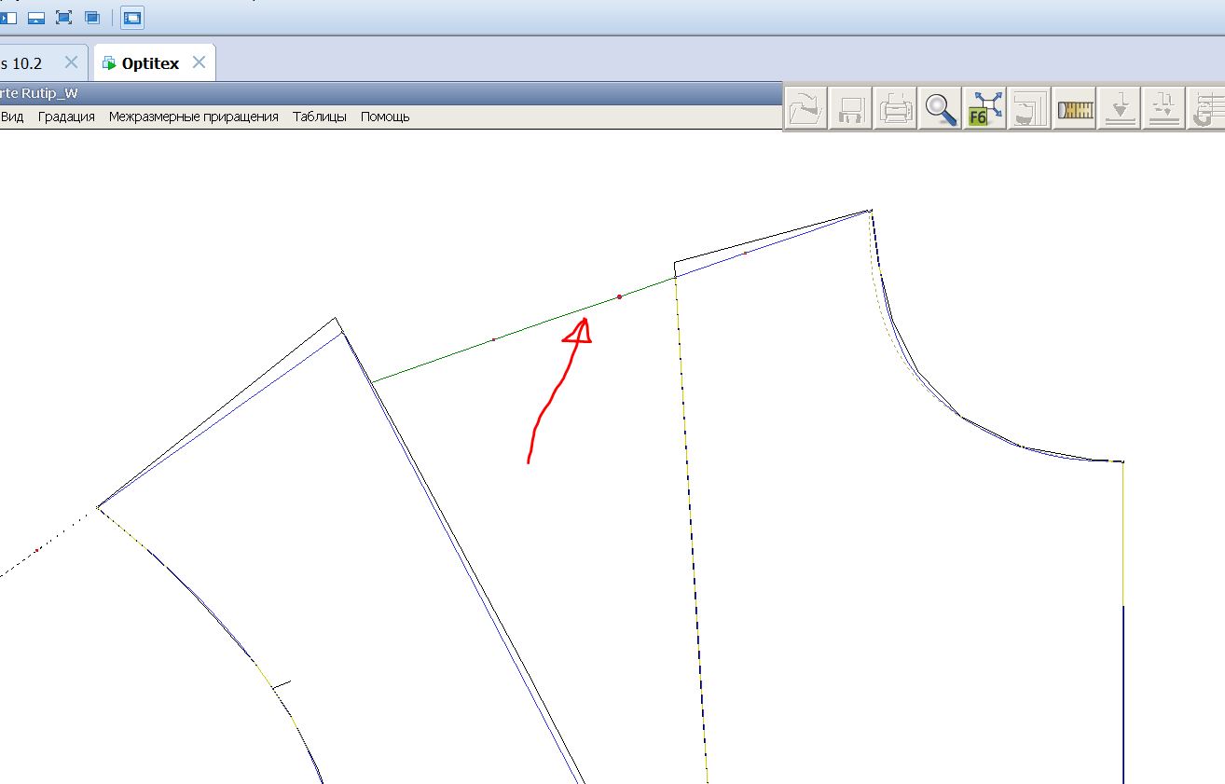Open the Градация menu
This screenshot has width=1225, height=784.
pos(66,117)
